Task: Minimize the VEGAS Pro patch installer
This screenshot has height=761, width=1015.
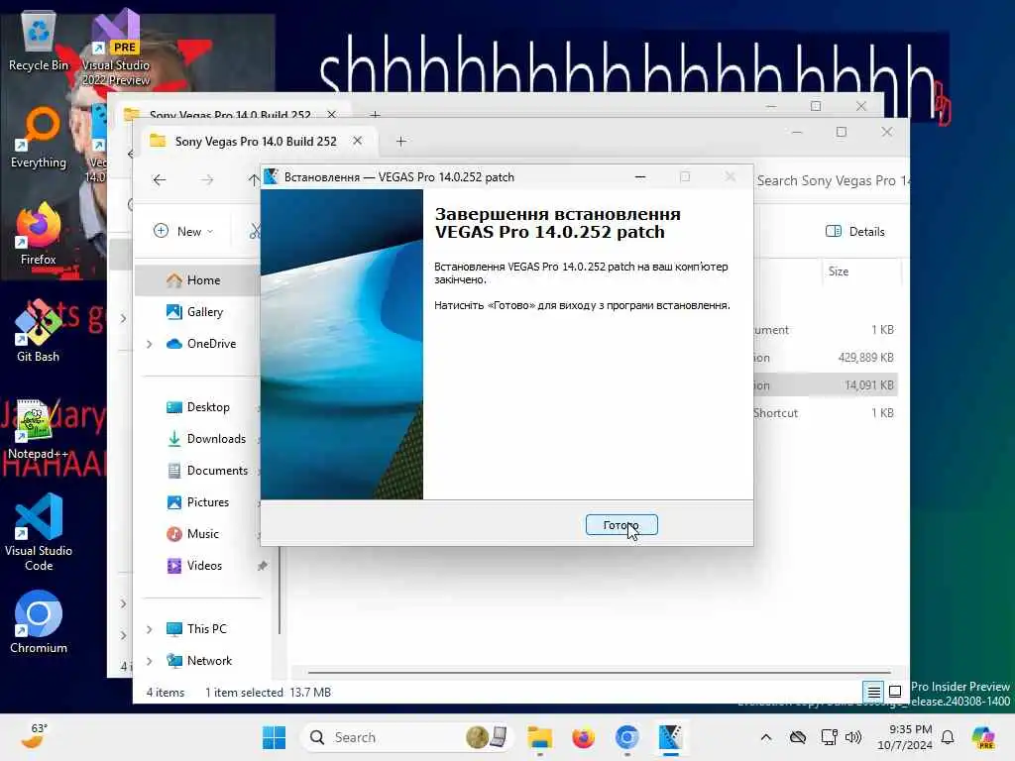Action: pyautogui.click(x=640, y=176)
